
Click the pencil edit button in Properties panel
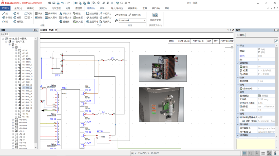[276, 41]
